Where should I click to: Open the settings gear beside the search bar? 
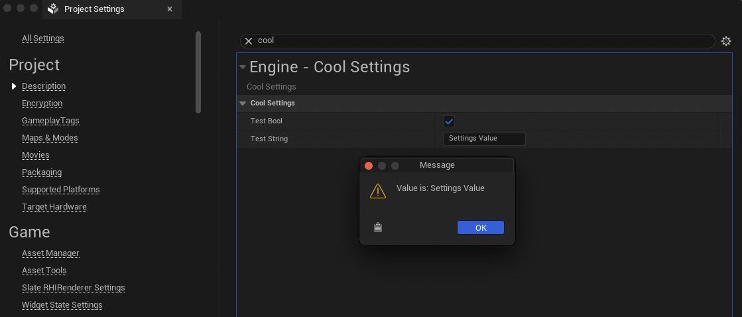coord(726,41)
